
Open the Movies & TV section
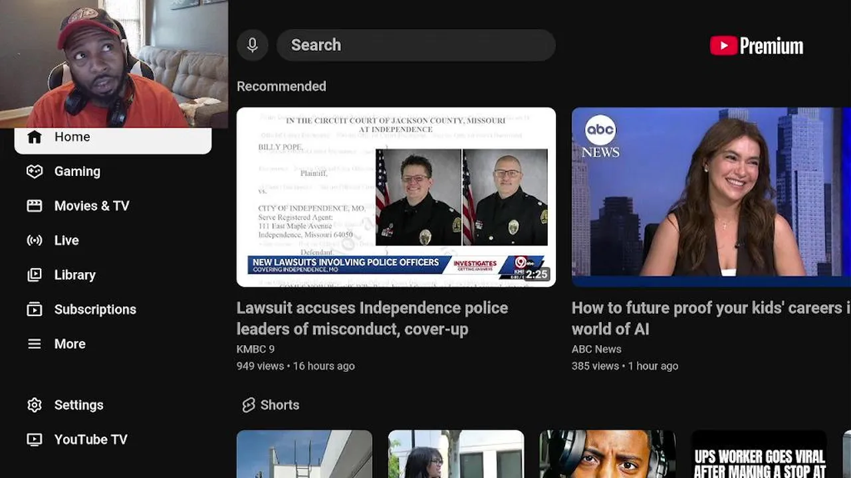pyautogui.click(x=92, y=206)
